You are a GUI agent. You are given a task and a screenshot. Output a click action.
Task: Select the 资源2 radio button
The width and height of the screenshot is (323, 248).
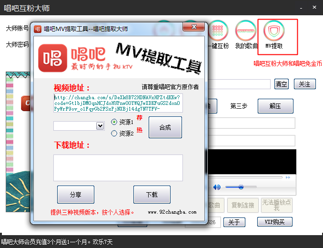(x=114, y=134)
